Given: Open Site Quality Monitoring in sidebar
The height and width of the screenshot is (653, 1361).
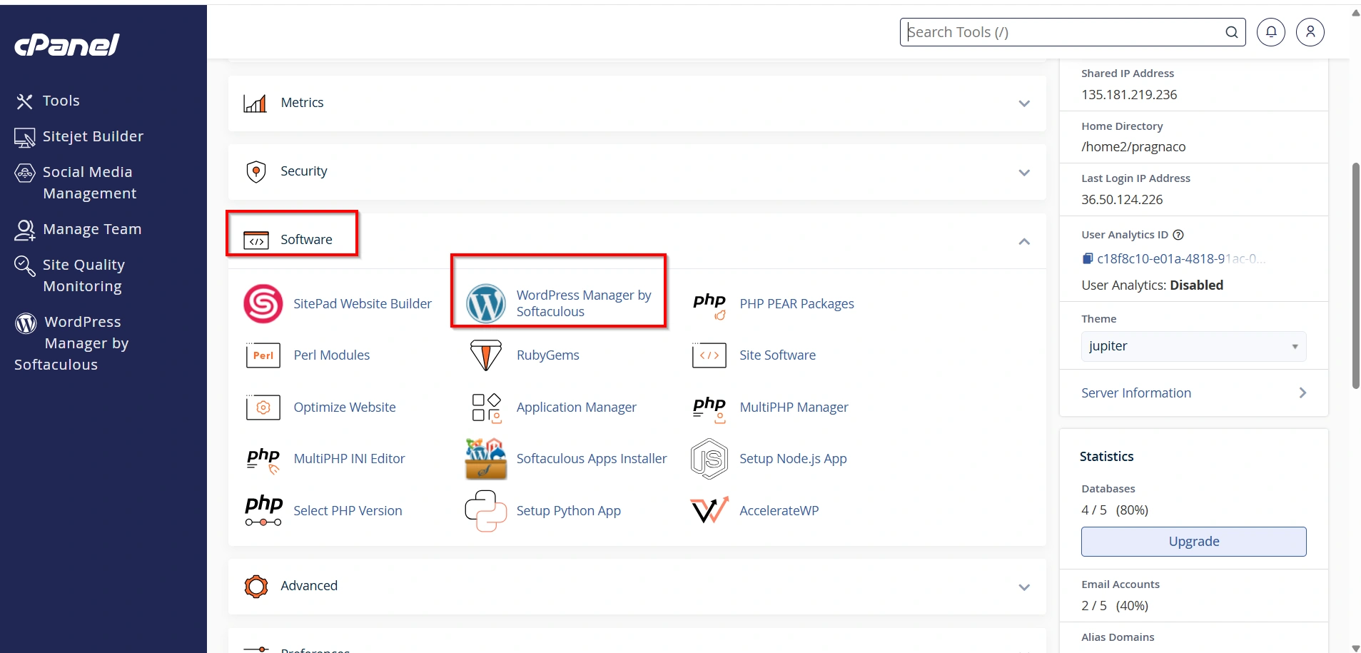Looking at the screenshot, I should pos(84,275).
